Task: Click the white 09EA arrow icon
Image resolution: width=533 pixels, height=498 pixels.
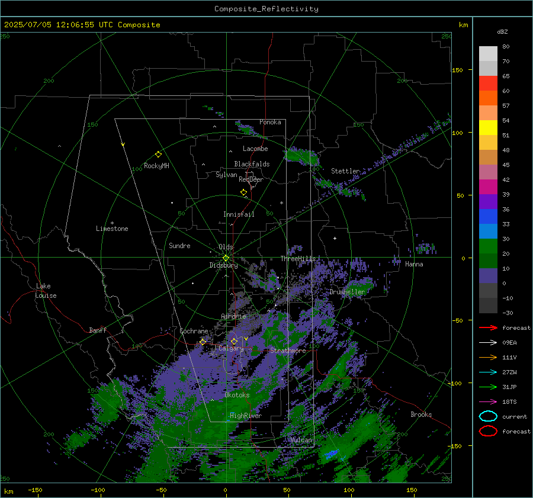Action: (488, 343)
